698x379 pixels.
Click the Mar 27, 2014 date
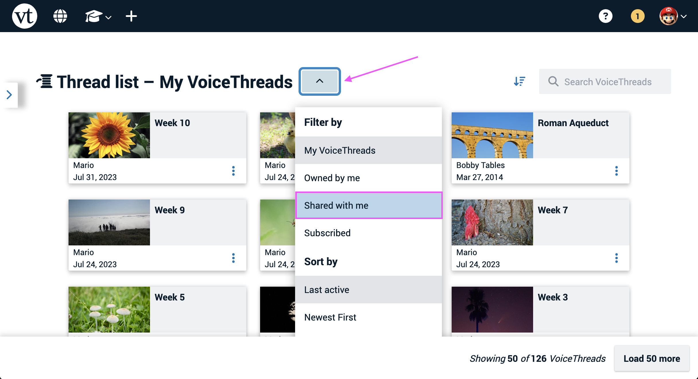pyautogui.click(x=479, y=177)
